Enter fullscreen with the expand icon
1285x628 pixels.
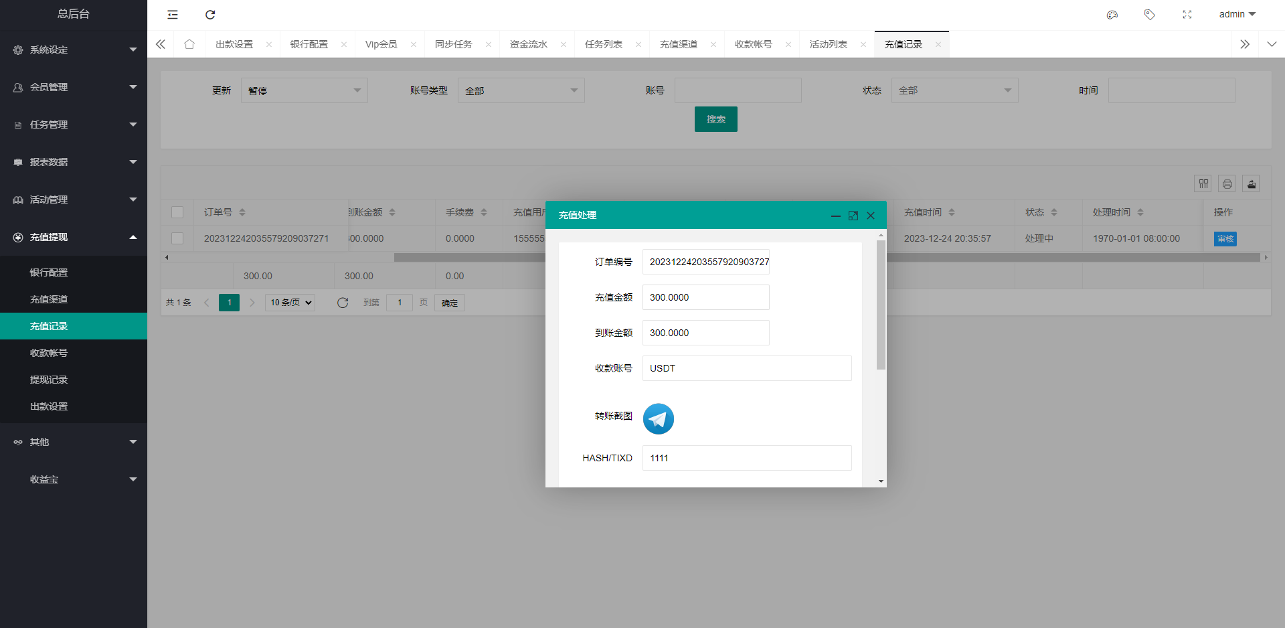pyautogui.click(x=1187, y=15)
